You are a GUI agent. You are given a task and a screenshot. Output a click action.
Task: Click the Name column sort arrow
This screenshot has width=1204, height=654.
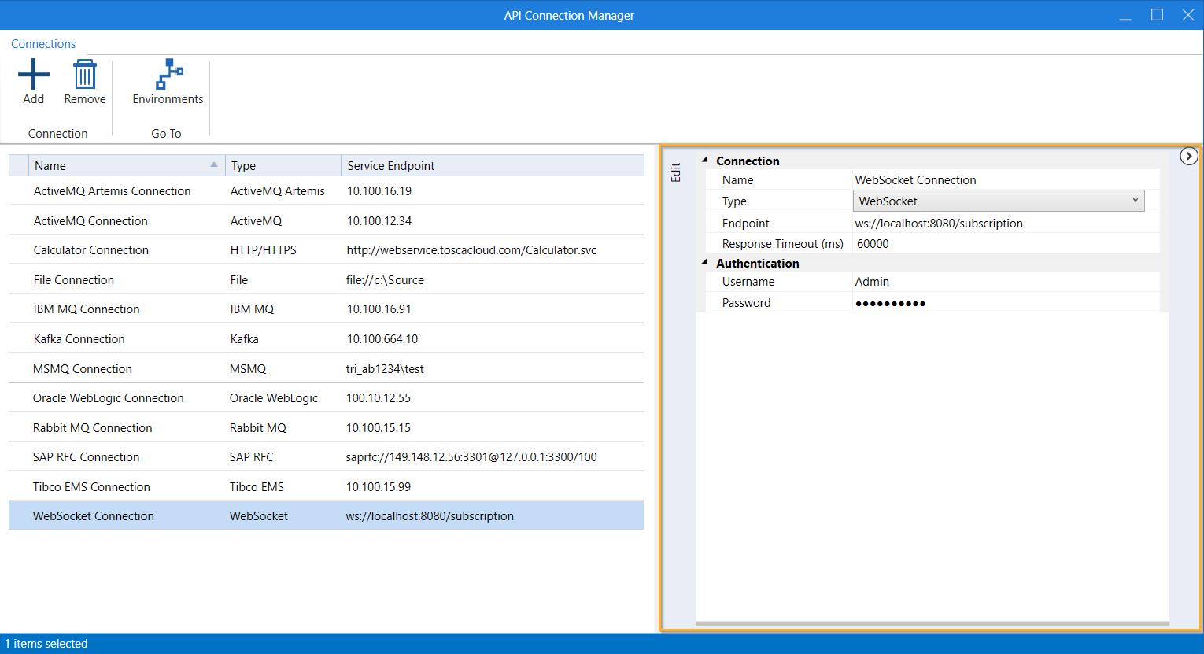(x=214, y=165)
